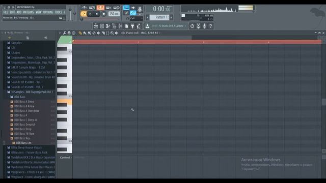The image size is (326, 183).
Task: Open the plugin picker plug icon
Action: pyautogui.click(x=132, y=26)
